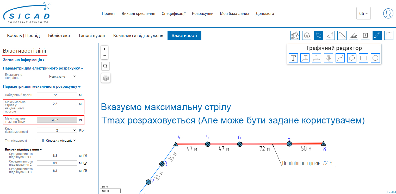Select the ruler measurement tool

pos(342,35)
